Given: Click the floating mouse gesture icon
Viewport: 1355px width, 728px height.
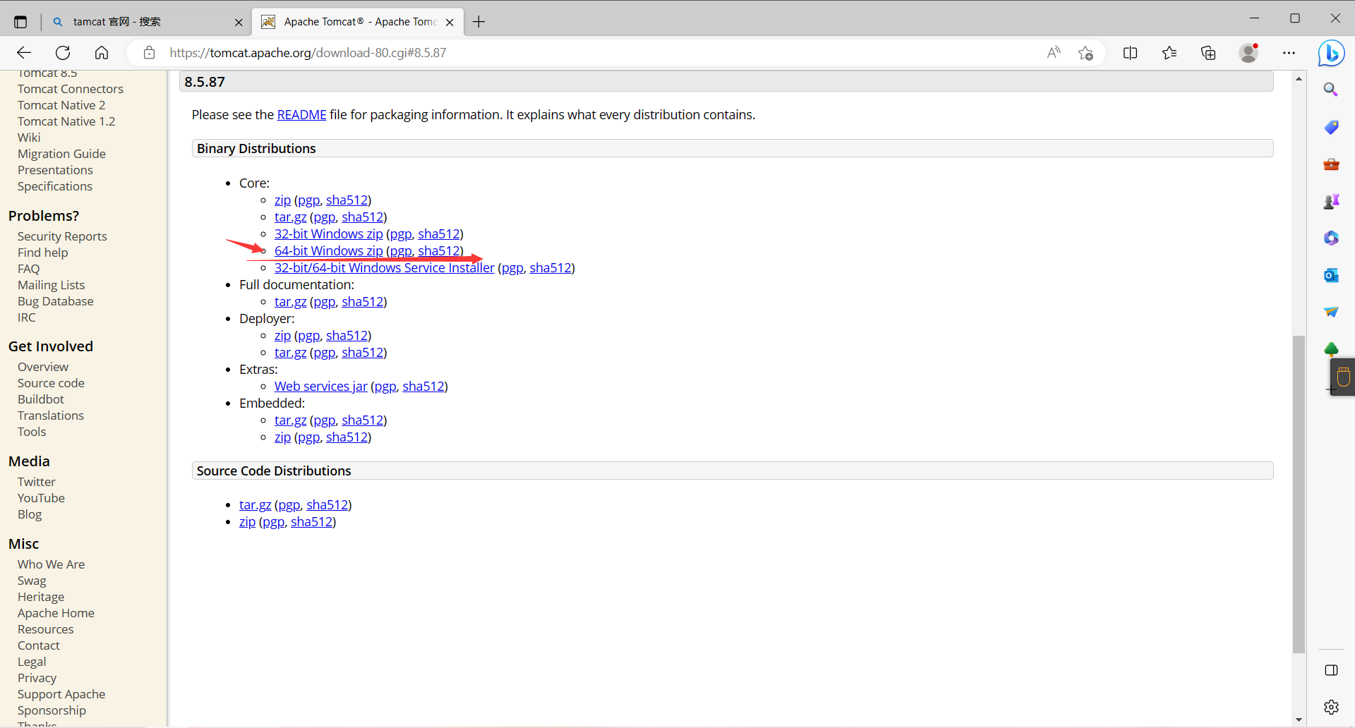Looking at the screenshot, I should tap(1343, 377).
